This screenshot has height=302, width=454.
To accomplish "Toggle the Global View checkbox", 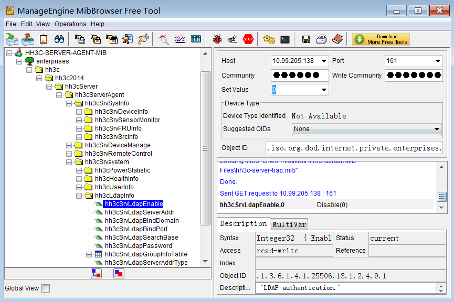I will [x=46, y=288].
